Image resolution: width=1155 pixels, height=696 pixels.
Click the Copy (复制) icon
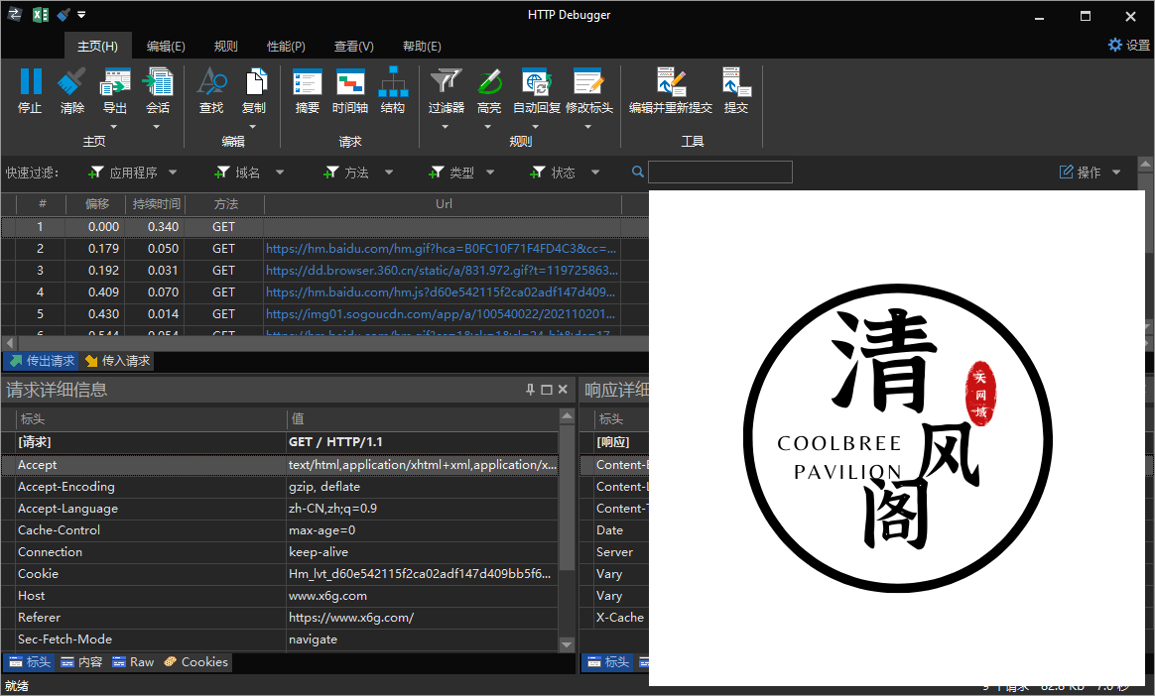tap(254, 82)
